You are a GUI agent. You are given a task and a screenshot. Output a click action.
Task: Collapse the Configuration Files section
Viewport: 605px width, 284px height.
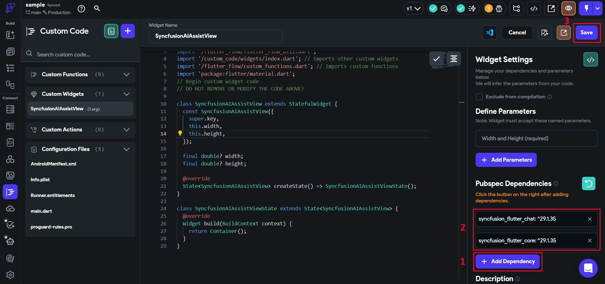pyautogui.click(x=126, y=149)
